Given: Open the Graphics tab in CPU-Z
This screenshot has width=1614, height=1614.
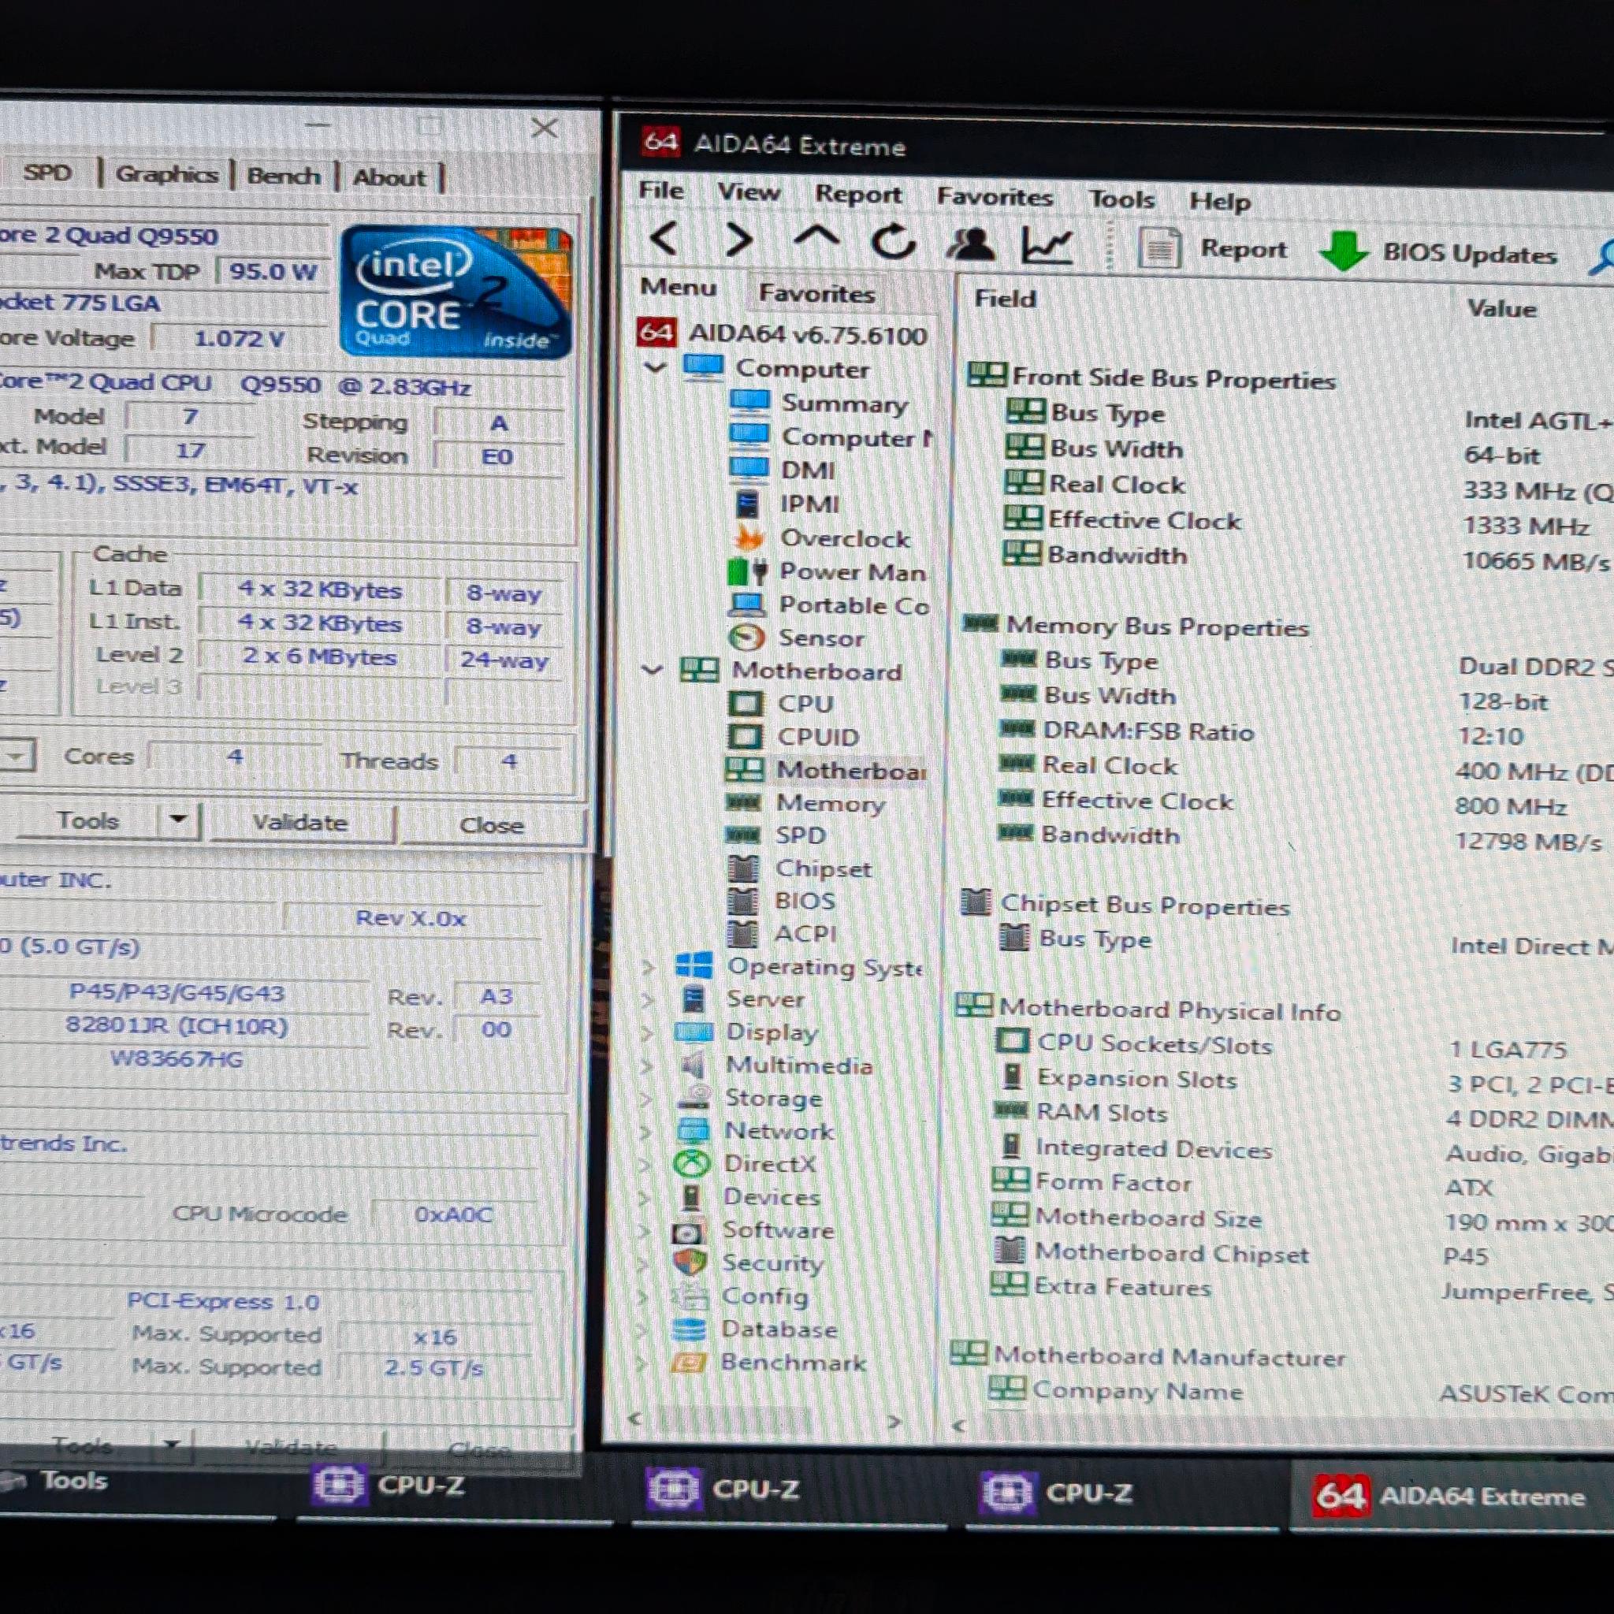Looking at the screenshot, I should pyautogui.click(x=166, y=175).
